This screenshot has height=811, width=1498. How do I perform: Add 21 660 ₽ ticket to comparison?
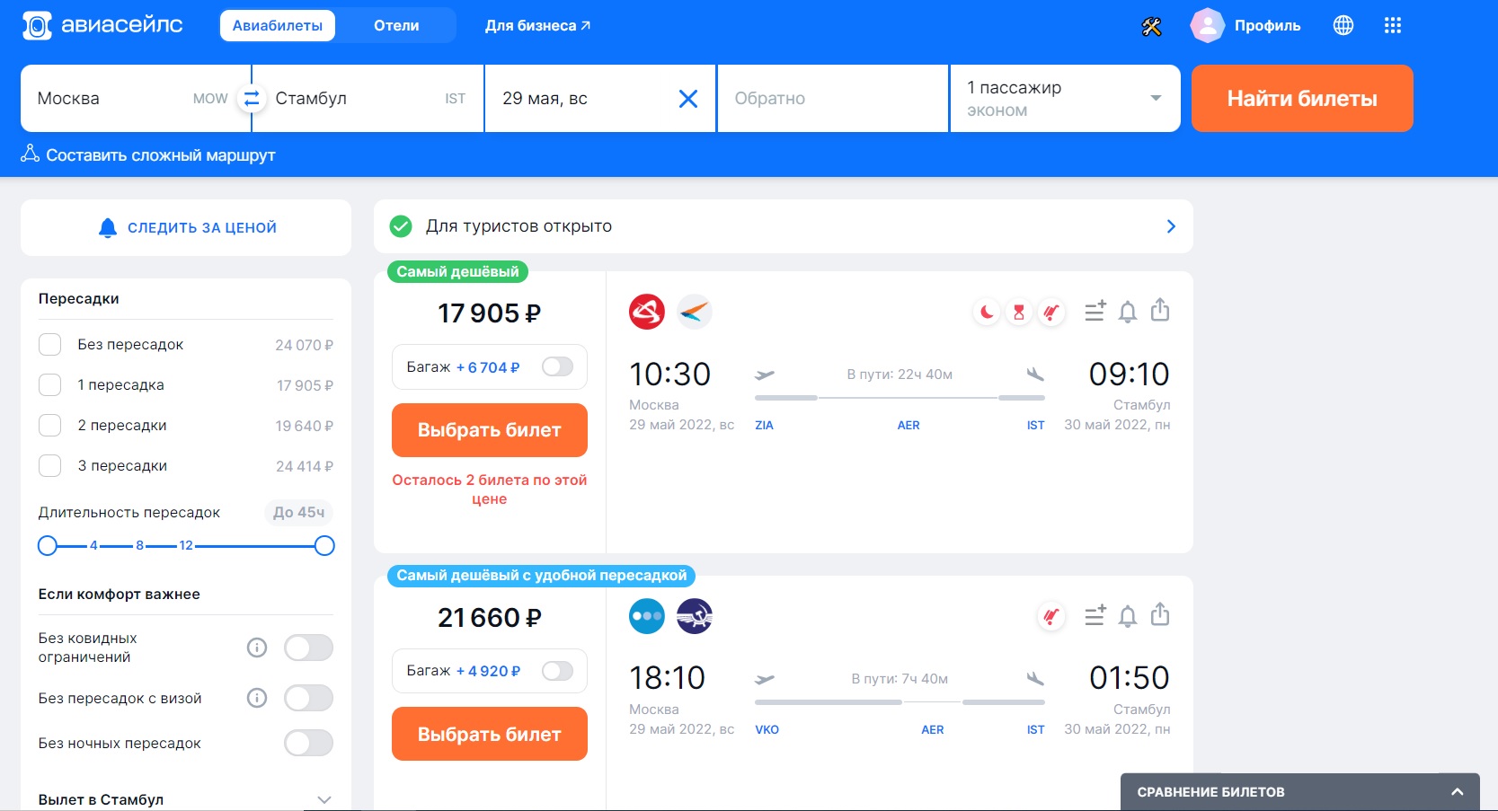pos(1095,615)
